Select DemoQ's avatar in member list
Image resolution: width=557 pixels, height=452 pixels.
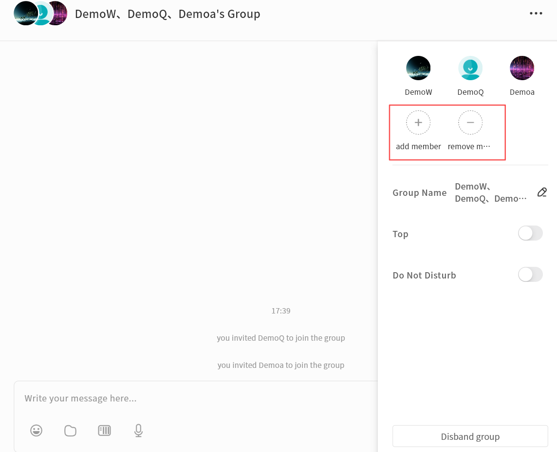[470, 68]
